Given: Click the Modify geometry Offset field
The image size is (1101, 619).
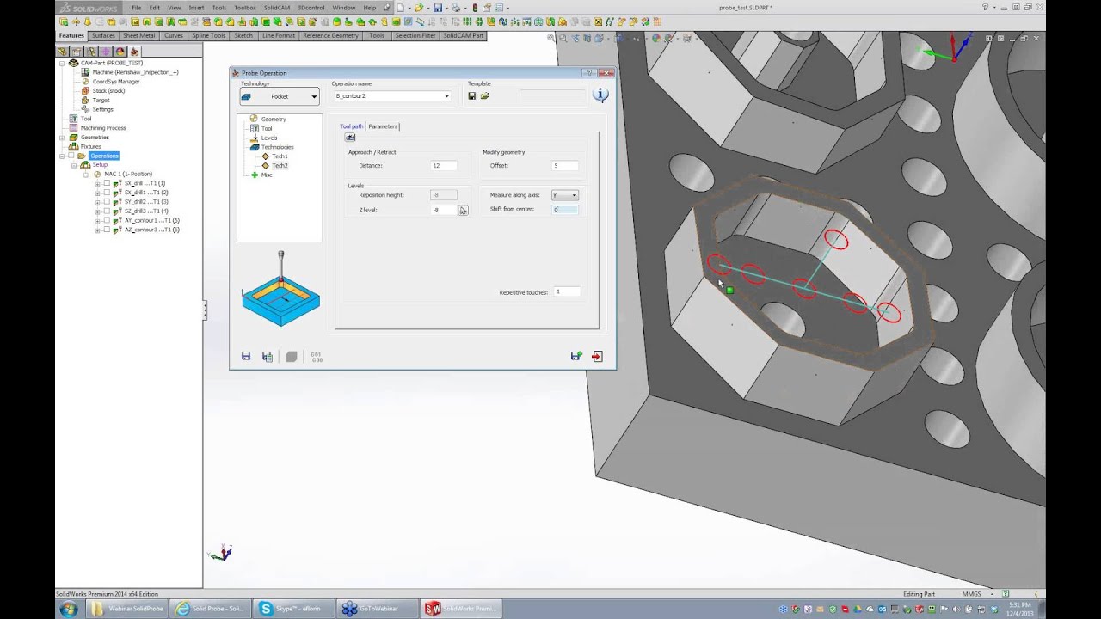Looking at the screenshot, I should coord(564,165).
